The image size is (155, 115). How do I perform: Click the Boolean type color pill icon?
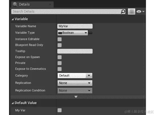tap(60, 33)
